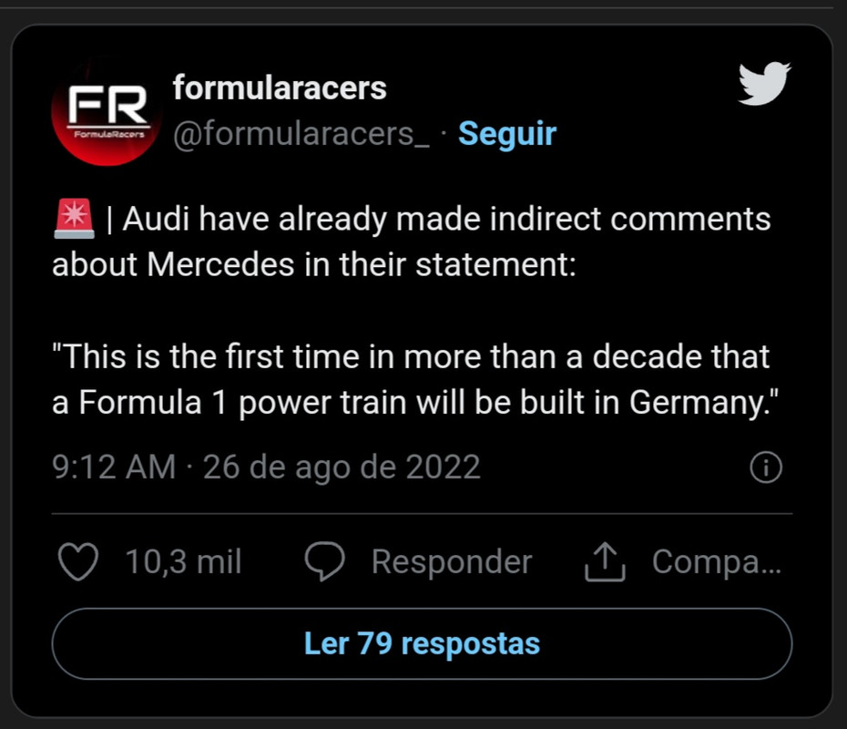Click the Responder text label

[452, 561]
